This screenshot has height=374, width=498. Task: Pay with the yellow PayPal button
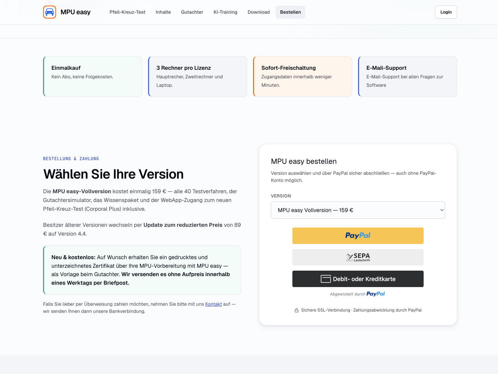[358, 236]
